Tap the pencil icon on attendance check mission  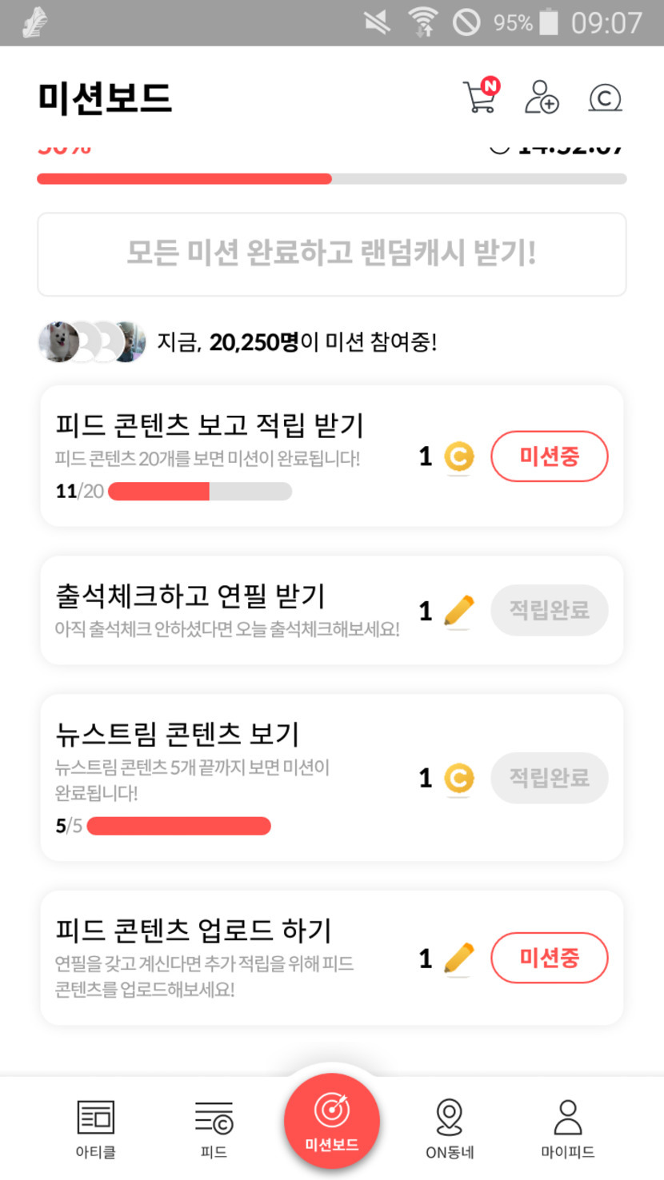pyautogui.click(x=458, y=611)
